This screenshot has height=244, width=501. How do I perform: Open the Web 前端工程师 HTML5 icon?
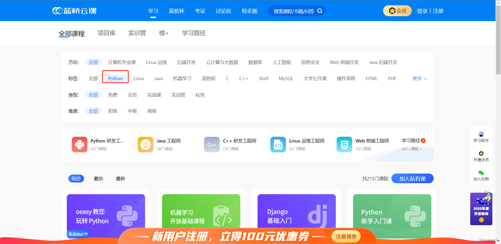point(344,145)
